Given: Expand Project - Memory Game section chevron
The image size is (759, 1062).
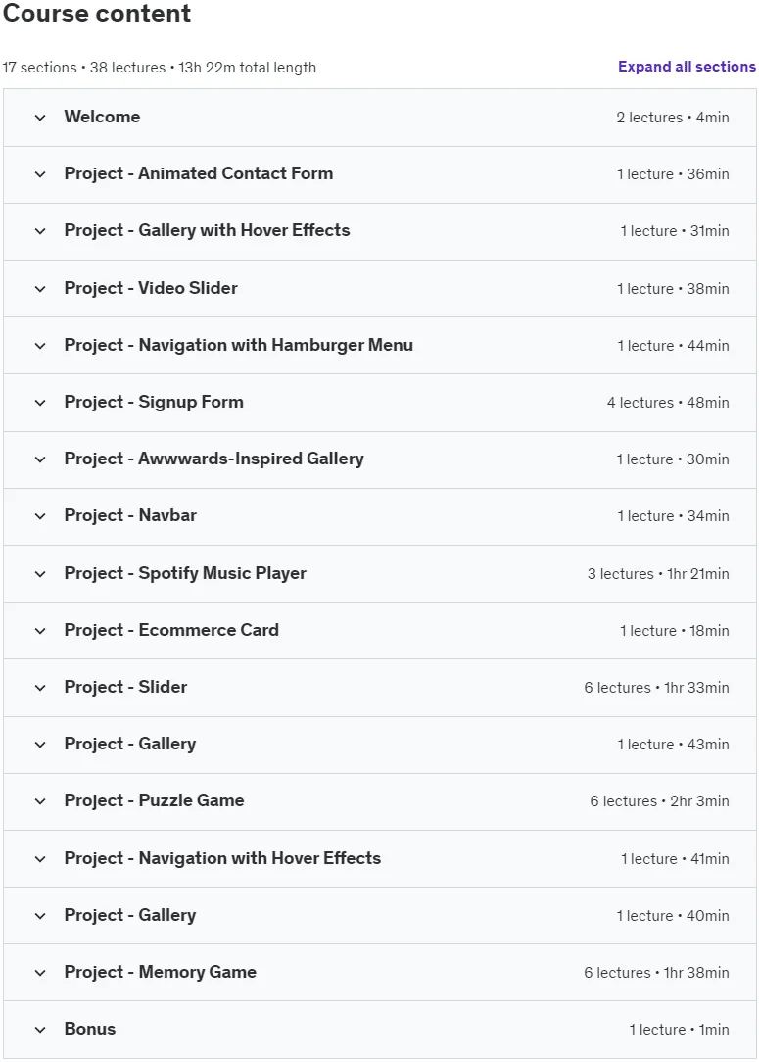Looking at the screenshot, I should [40, 973].
